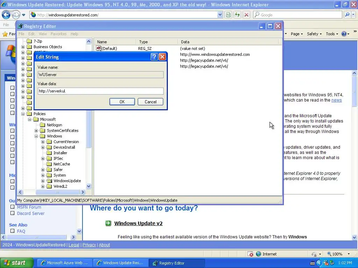Click Cancel in Edit String dialog
The image size is (358, 268).
(150, 102)
